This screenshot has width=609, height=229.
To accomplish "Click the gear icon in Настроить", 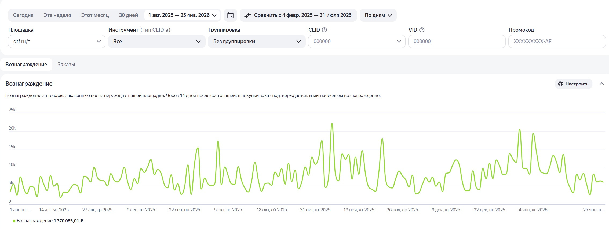I will tap(560, 84).
